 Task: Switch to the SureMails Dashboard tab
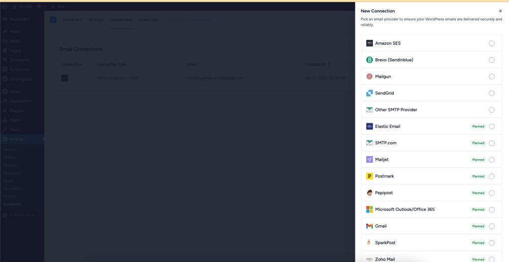73,20
